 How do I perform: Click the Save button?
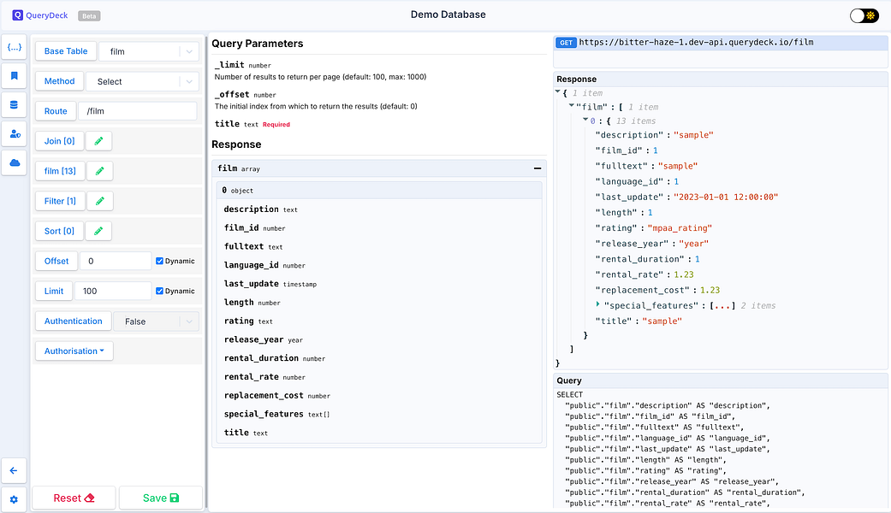(x=161, y=498)
